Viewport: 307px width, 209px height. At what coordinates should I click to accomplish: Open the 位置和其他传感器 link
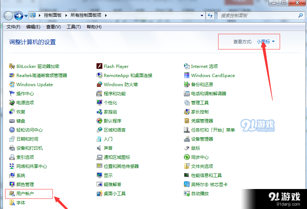pyautogui.click(x=121, y=166)
